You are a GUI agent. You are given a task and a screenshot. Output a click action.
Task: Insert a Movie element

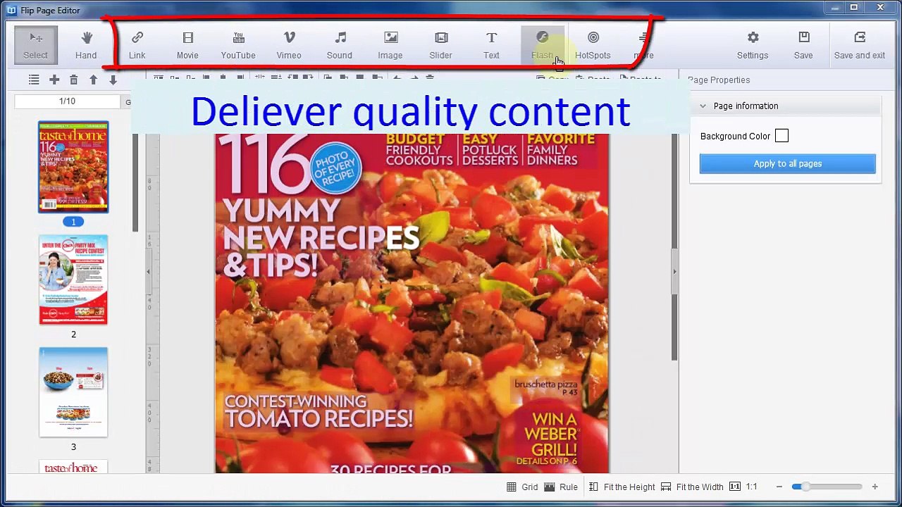point(187,44)
